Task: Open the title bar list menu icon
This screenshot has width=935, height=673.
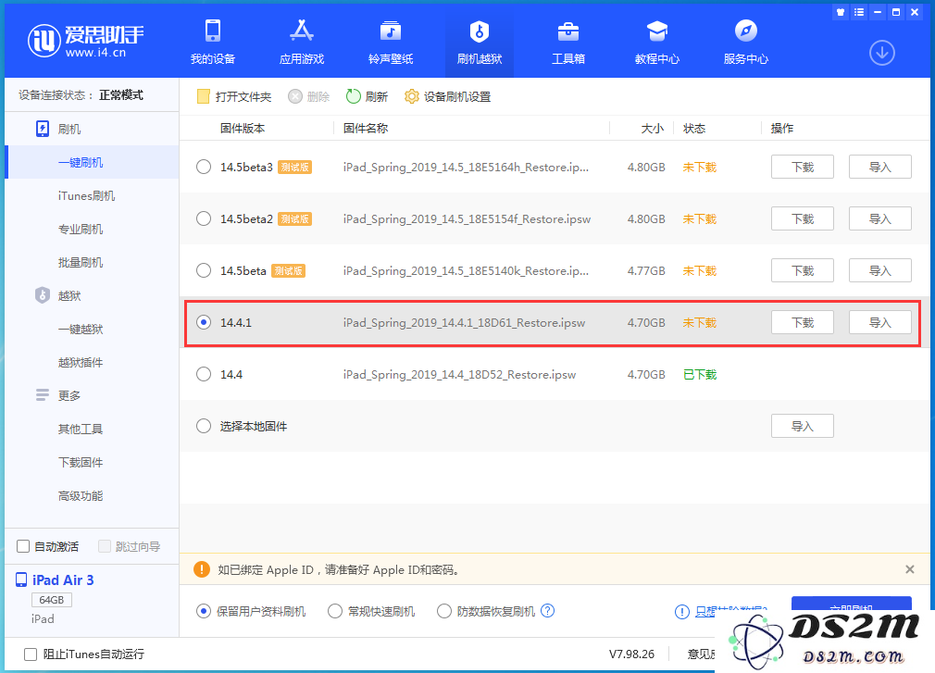Action: (x=859, y=12)
